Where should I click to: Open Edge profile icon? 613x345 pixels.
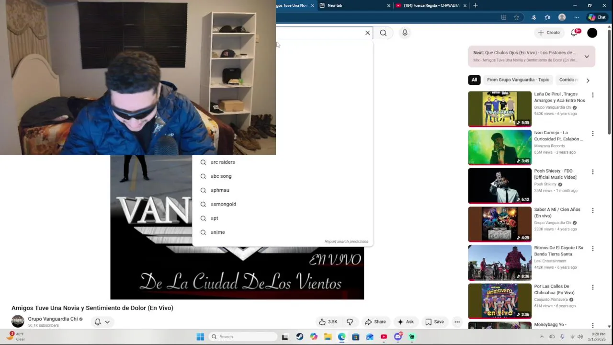pos(562,17)
